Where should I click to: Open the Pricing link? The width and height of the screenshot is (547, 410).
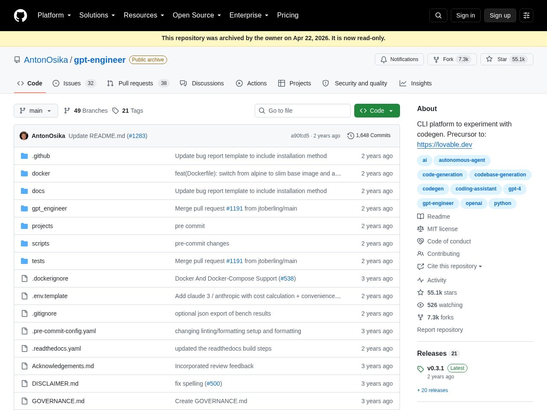288,15
